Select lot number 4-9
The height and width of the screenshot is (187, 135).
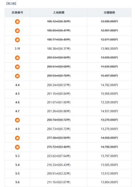(x=17, y=129)
